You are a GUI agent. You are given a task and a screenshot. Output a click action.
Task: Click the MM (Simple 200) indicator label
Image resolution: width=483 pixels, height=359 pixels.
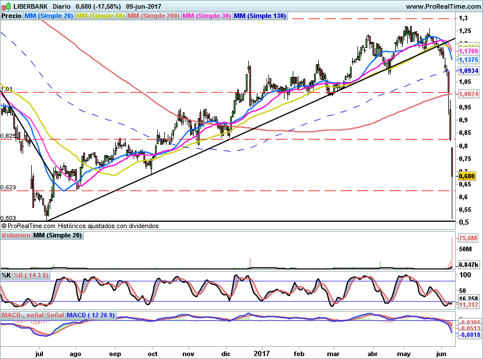coord(153,16)
